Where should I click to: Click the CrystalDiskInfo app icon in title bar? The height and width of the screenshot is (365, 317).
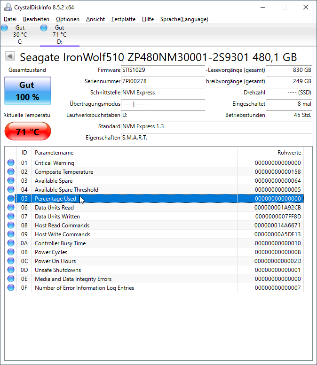coord(8,7)
